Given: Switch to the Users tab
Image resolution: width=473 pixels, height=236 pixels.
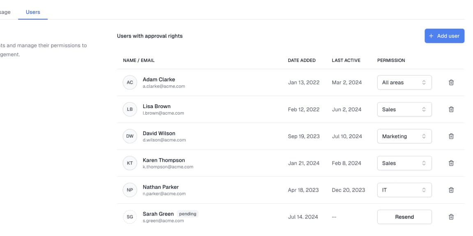Looking at the screenshot, I should [33, 12].
